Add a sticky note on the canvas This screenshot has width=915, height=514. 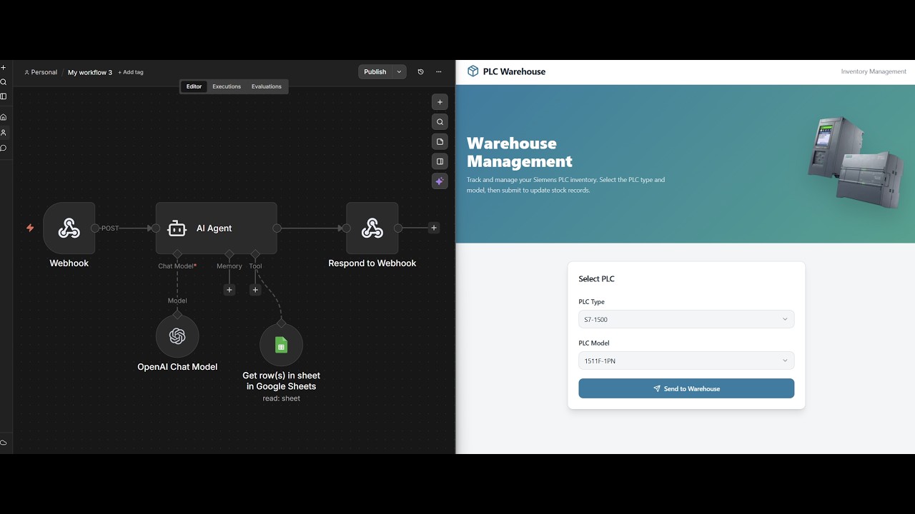[440, 141]
